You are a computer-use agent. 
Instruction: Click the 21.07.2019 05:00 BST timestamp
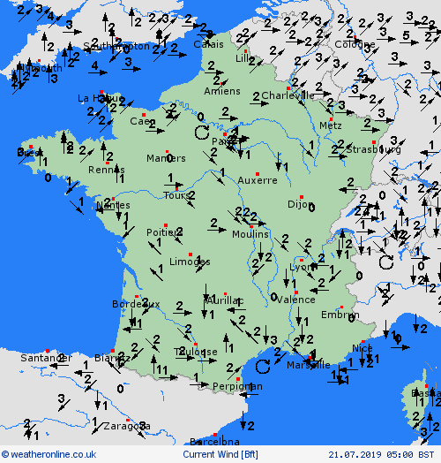[x=381, y=454]
